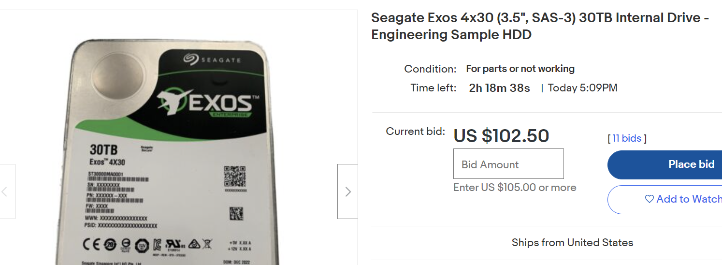The image size is (722, 265).
Task: Click the Today 5:09PM end time
Action: 582,88
